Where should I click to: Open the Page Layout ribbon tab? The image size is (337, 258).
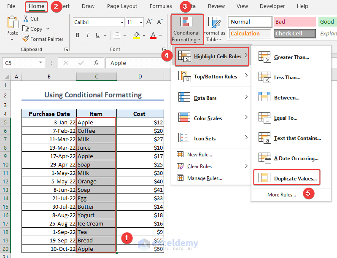[x=122, y=6]
